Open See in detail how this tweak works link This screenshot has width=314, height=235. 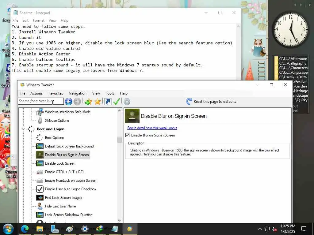tap(152, 128)
